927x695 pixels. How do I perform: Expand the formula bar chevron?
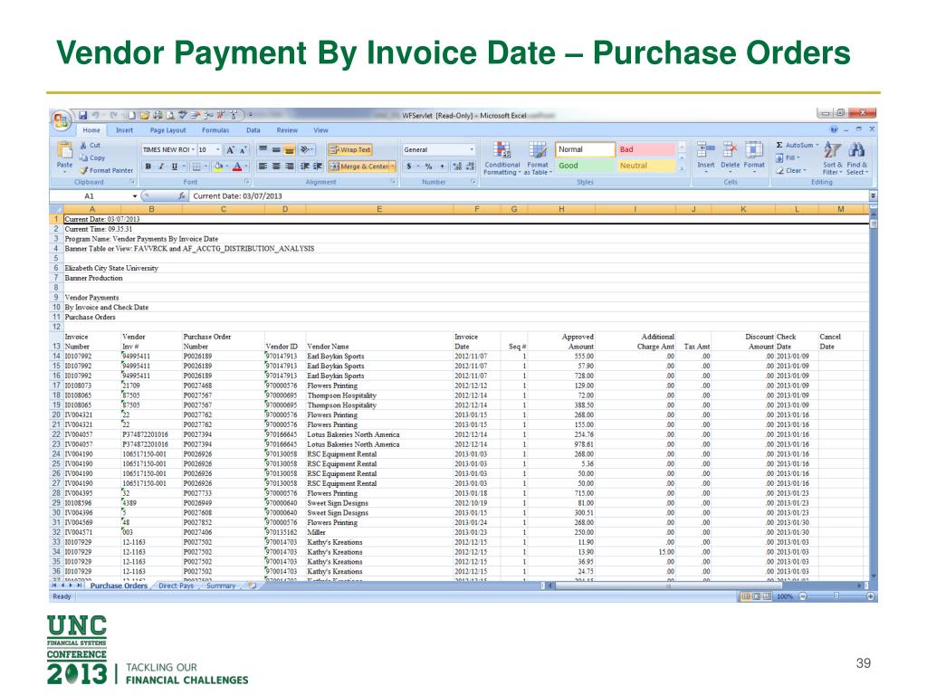874,196
